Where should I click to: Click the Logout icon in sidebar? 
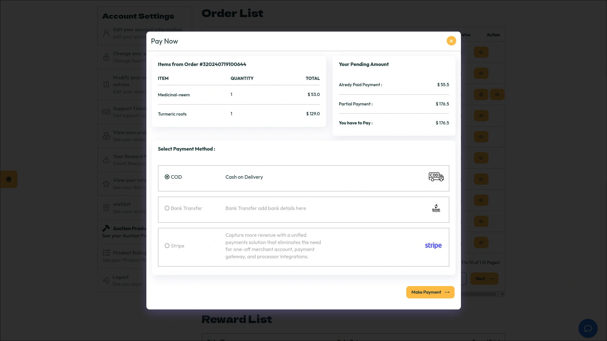coord(106,280)
